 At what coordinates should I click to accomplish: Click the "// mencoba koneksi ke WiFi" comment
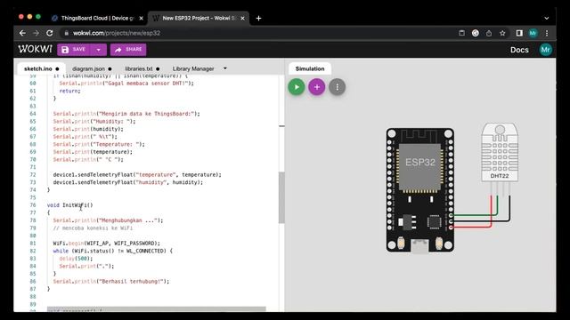[93, 228]
